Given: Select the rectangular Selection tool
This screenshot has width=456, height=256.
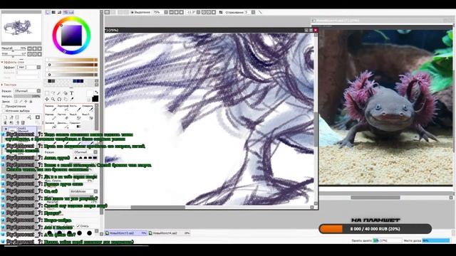Looking at the screenshot, I should (x=47, y=93).
